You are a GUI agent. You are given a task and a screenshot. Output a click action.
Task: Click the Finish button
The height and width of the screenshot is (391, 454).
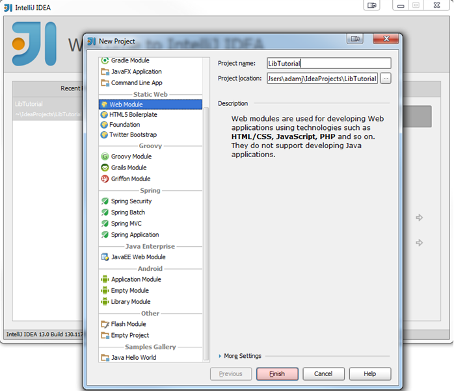[x=277, y=374]
